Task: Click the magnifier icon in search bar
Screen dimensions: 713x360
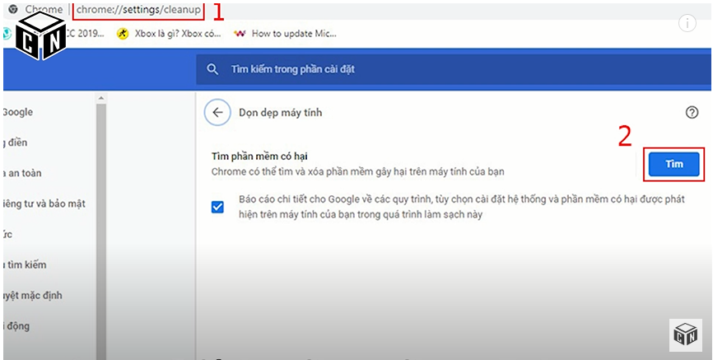Action: point(212,69)
